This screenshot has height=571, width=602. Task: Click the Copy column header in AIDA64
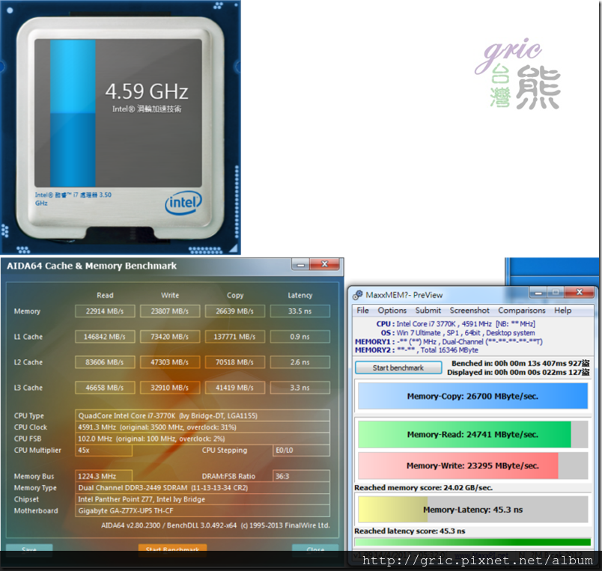point(235,295)
